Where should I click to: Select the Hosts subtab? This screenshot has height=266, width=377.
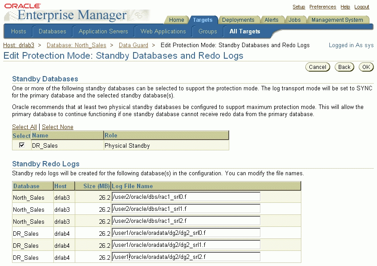coord(18,32)
